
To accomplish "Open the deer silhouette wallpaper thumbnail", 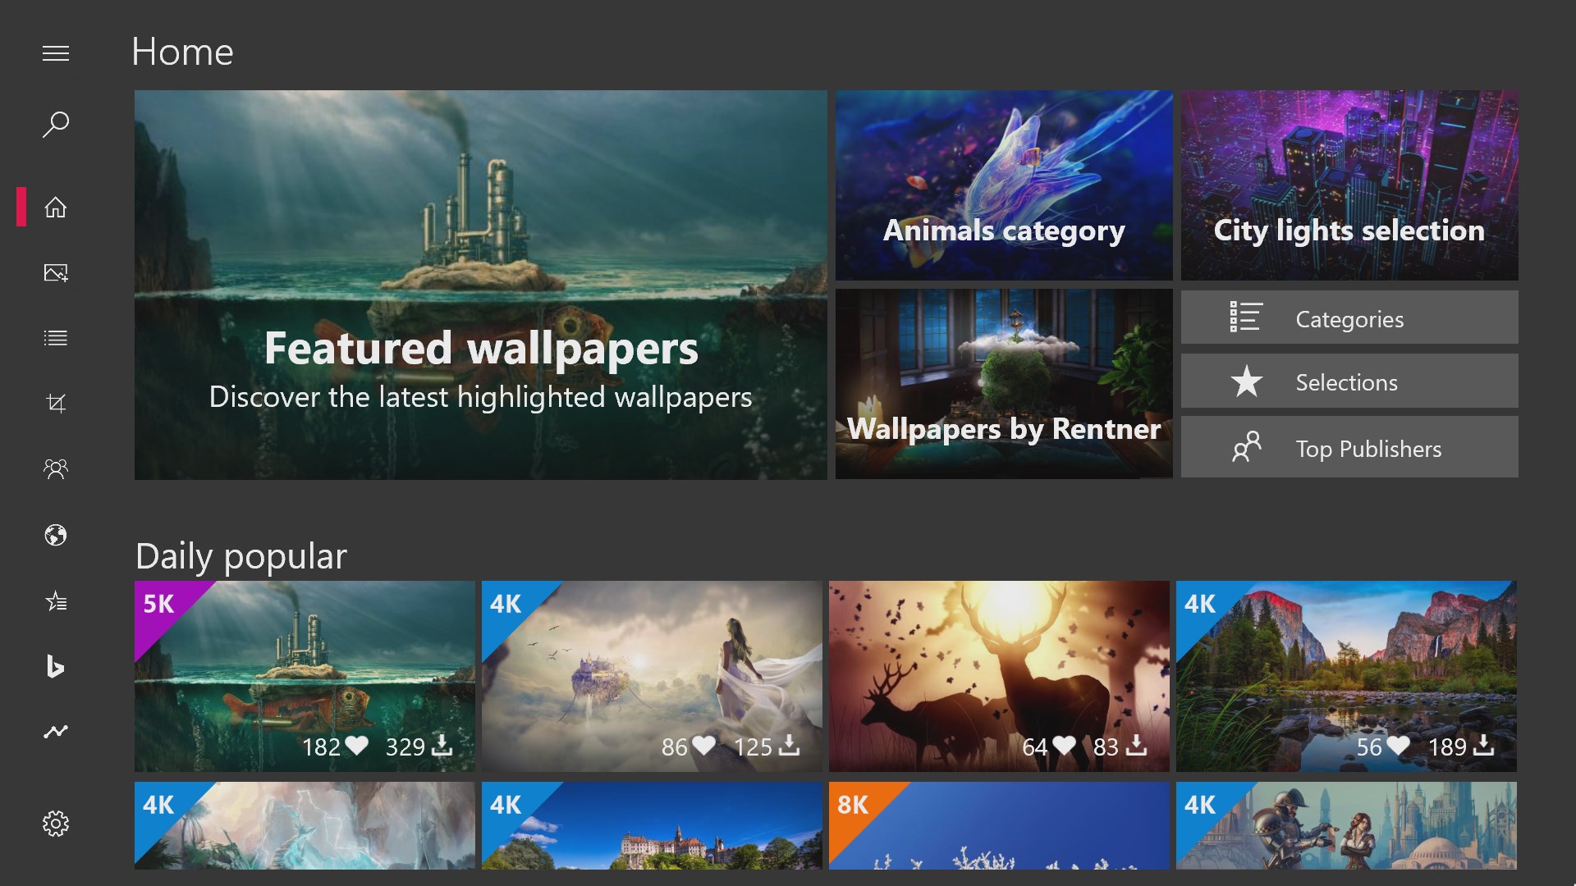I will tap(998, 674).
